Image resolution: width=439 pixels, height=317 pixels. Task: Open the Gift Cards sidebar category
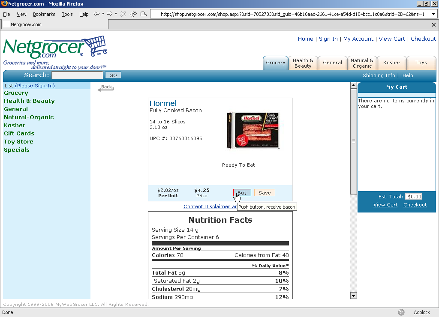click(19, 134)
